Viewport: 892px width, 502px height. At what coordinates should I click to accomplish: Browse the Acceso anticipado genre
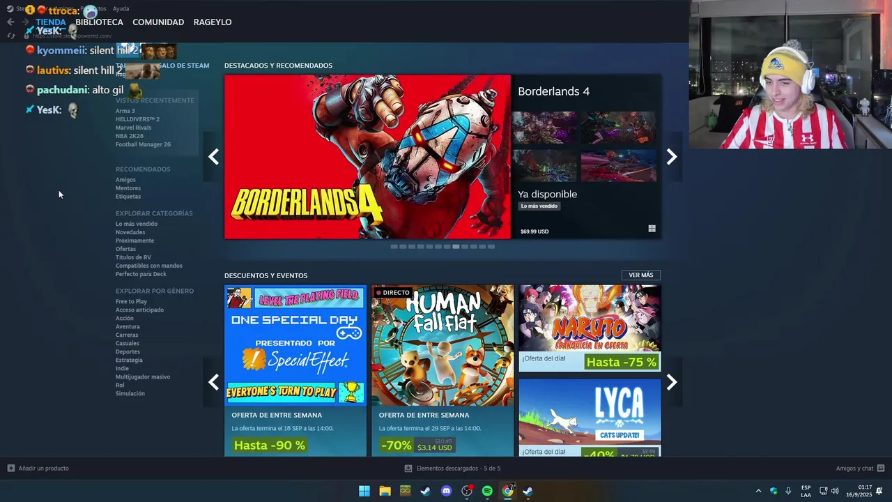pyautogui.click(x=139, y=310)
